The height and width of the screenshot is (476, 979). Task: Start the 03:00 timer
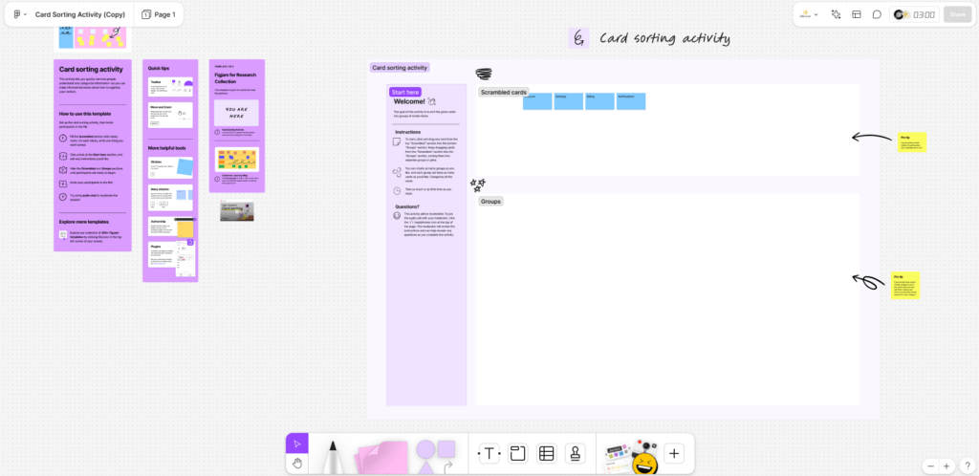pyautogui.click(x=925, y=14)
